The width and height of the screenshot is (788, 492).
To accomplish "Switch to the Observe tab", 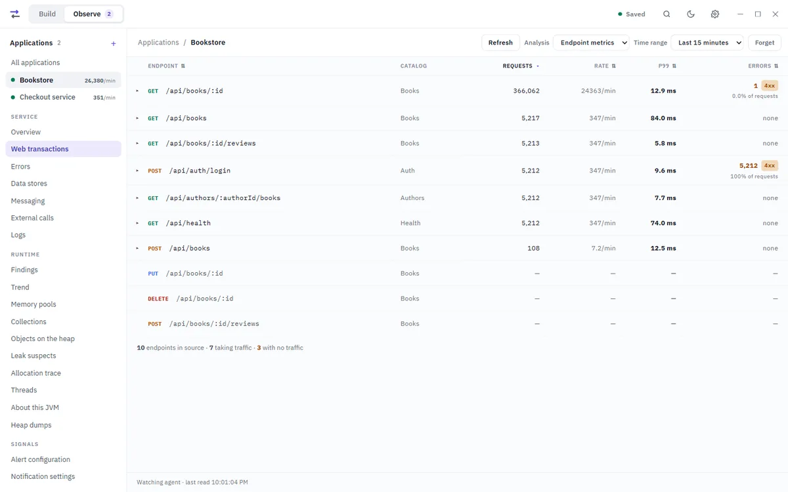I will [93, 14].
